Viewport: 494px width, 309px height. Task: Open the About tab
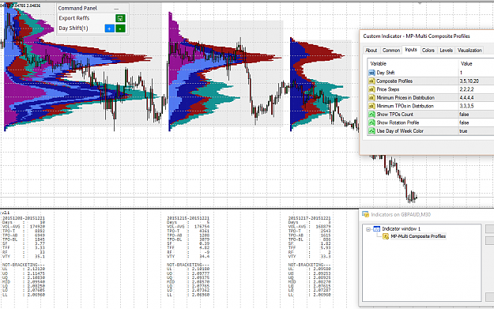371,51
